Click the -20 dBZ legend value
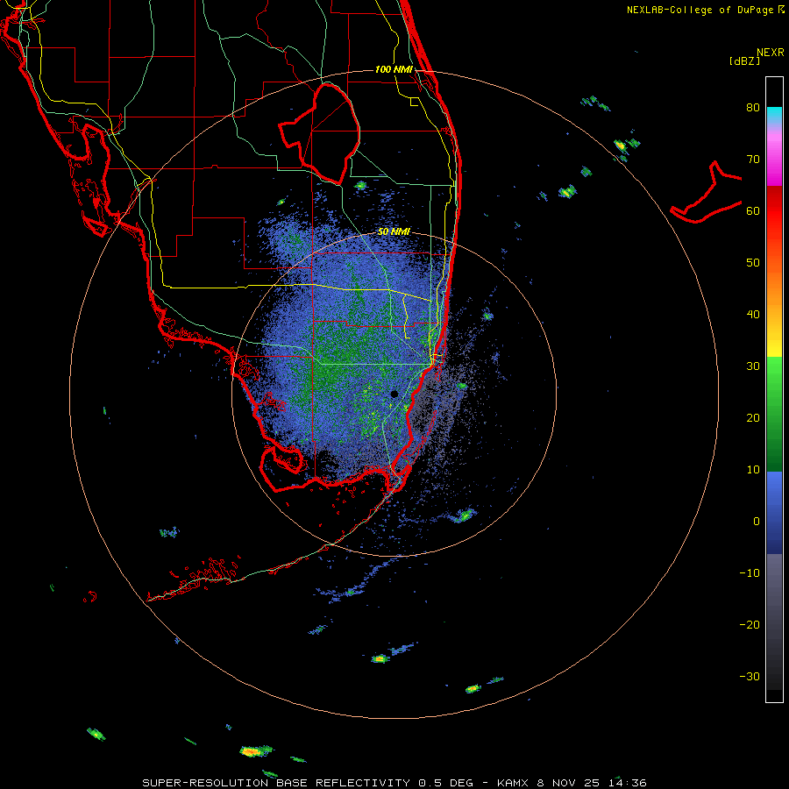 (750, 625)
